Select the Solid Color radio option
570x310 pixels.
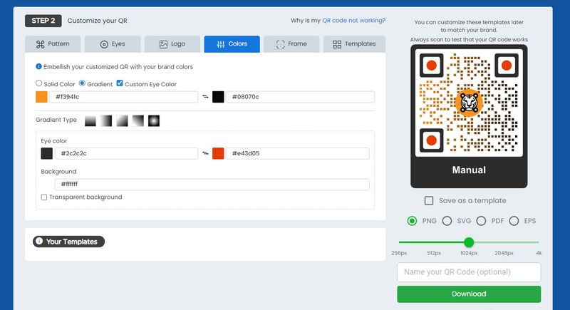click(39, 83)
